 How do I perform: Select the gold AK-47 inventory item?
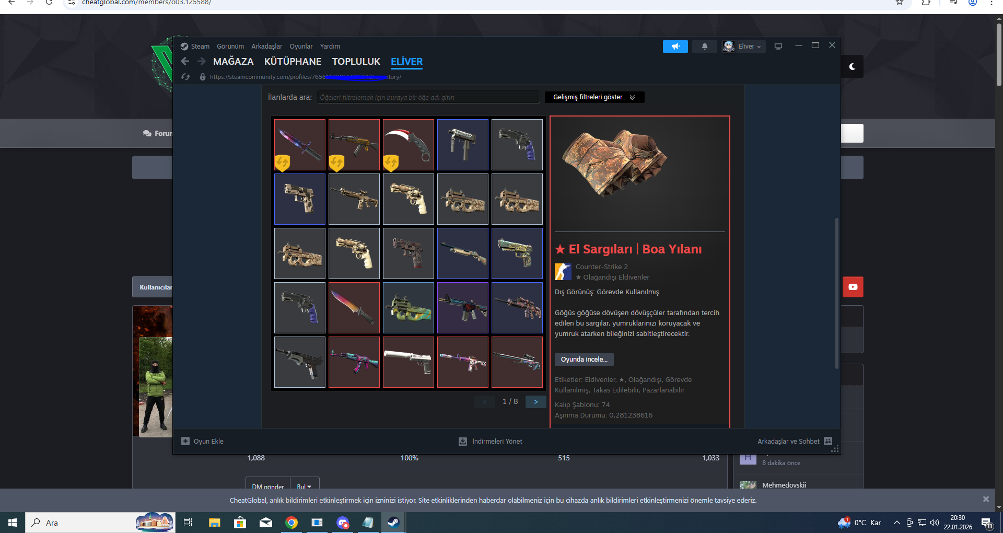(354, 145)
